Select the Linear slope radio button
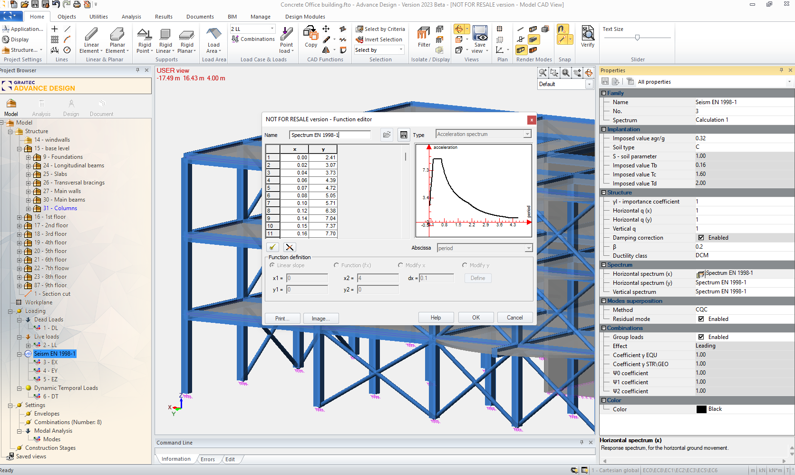795x475 pixels. tap(272, 265)
